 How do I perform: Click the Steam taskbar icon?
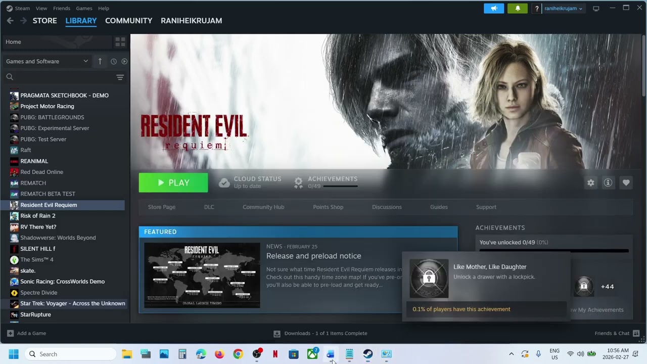pos(367,354)
